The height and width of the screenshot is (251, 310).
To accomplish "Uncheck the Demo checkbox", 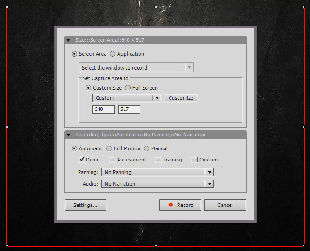I will click(x=81, y=160).
